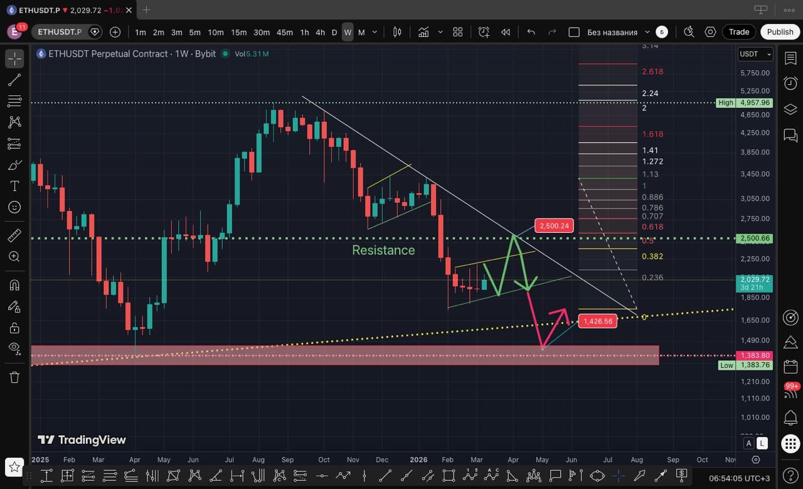803x489 pixels.
Task: Click the trash icon to remove drawings
Action: coord(14,377)
